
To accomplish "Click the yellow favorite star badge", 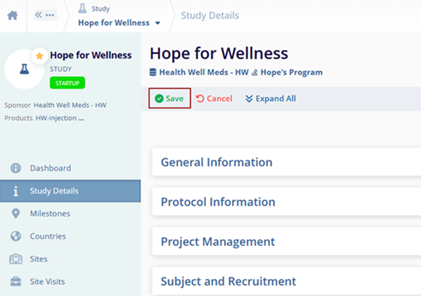I will pyautogui.click(x=38, y=55).
